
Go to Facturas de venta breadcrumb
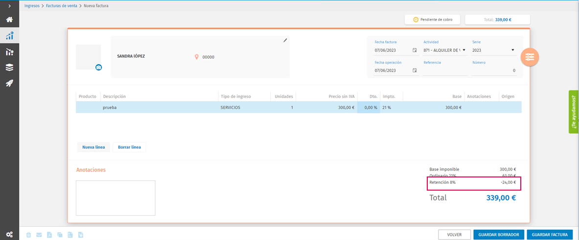pos(62,6)
